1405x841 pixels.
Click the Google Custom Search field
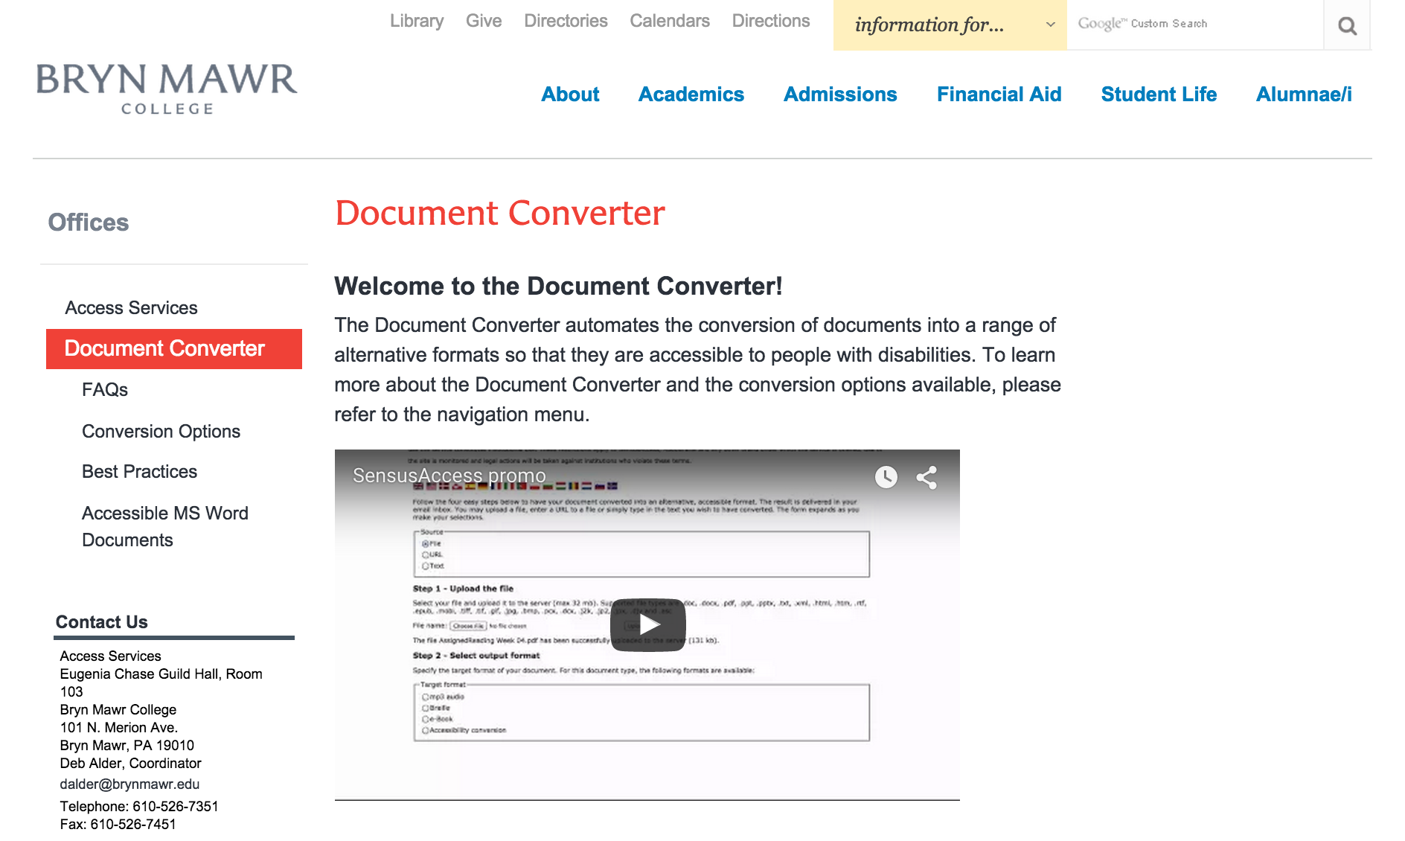(1195, 25)
